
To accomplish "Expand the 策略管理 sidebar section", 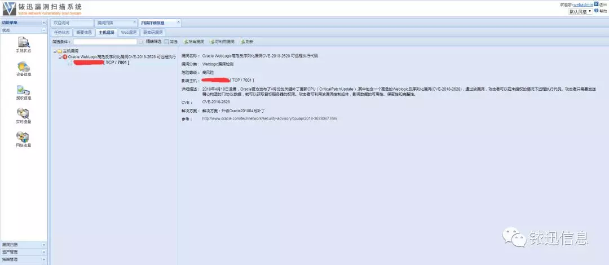I will coord(43,259).
